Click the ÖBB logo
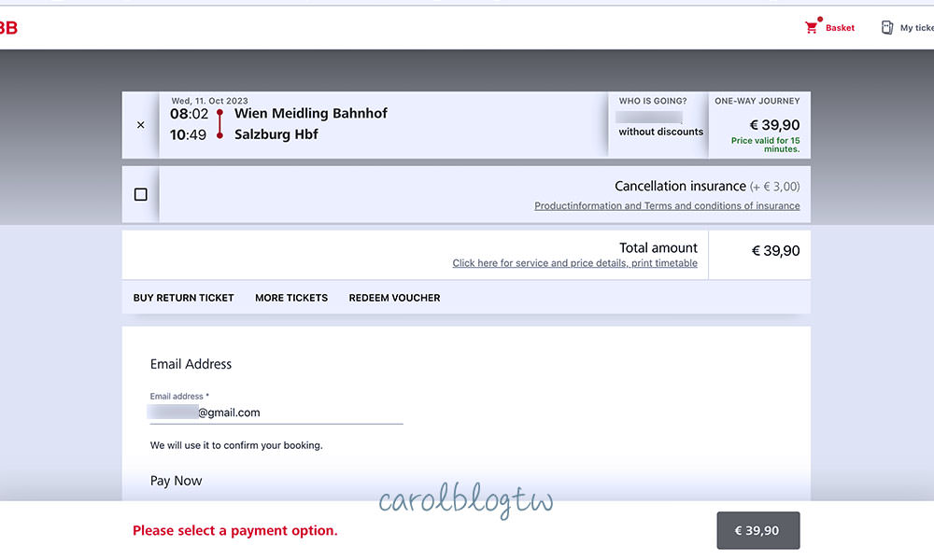Screen dimensions: 934x560 click(x=7, y=28)
